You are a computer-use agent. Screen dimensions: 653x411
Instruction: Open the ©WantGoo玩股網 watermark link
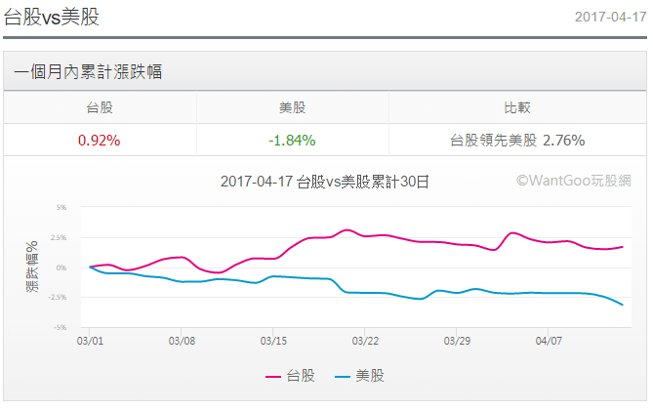[574, 180]
